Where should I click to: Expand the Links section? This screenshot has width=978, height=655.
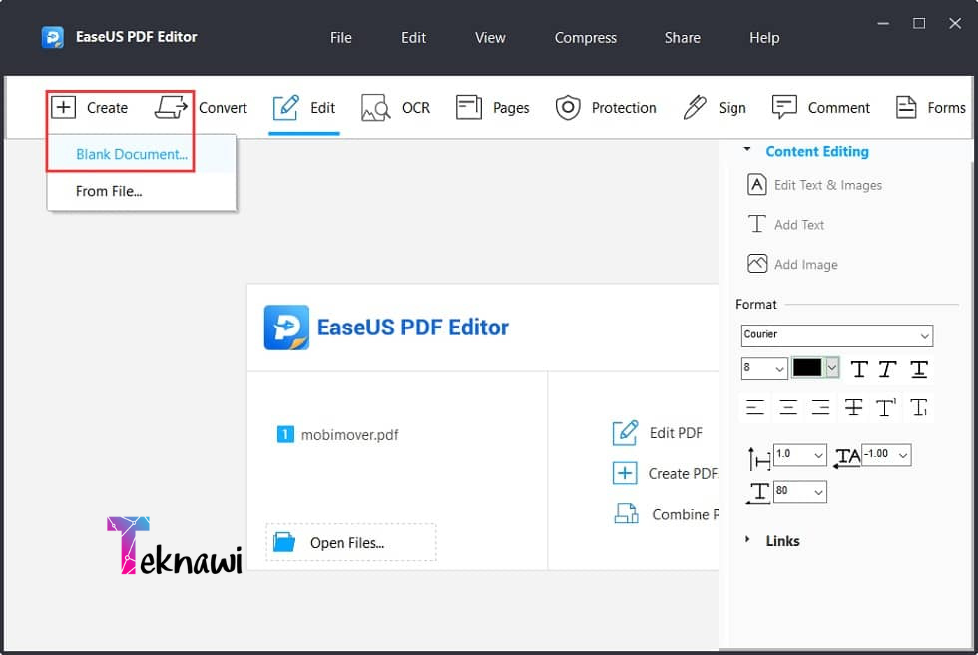[747, 539]
